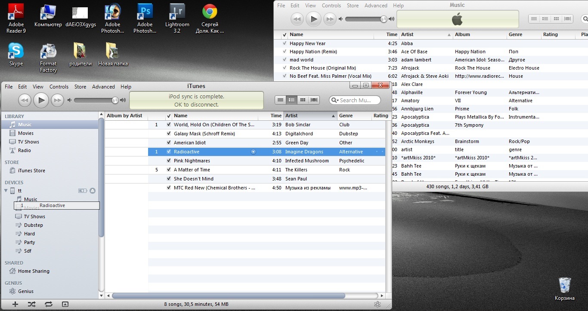Uncheck the A Matter of Time checkbox
588x311 pixels.
[169, 170]
